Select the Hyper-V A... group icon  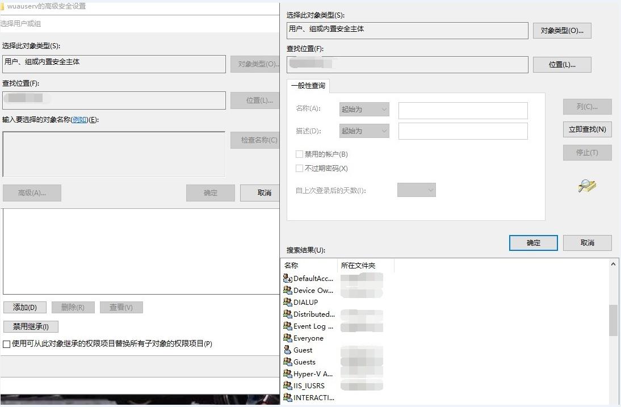tap(287, 374)
